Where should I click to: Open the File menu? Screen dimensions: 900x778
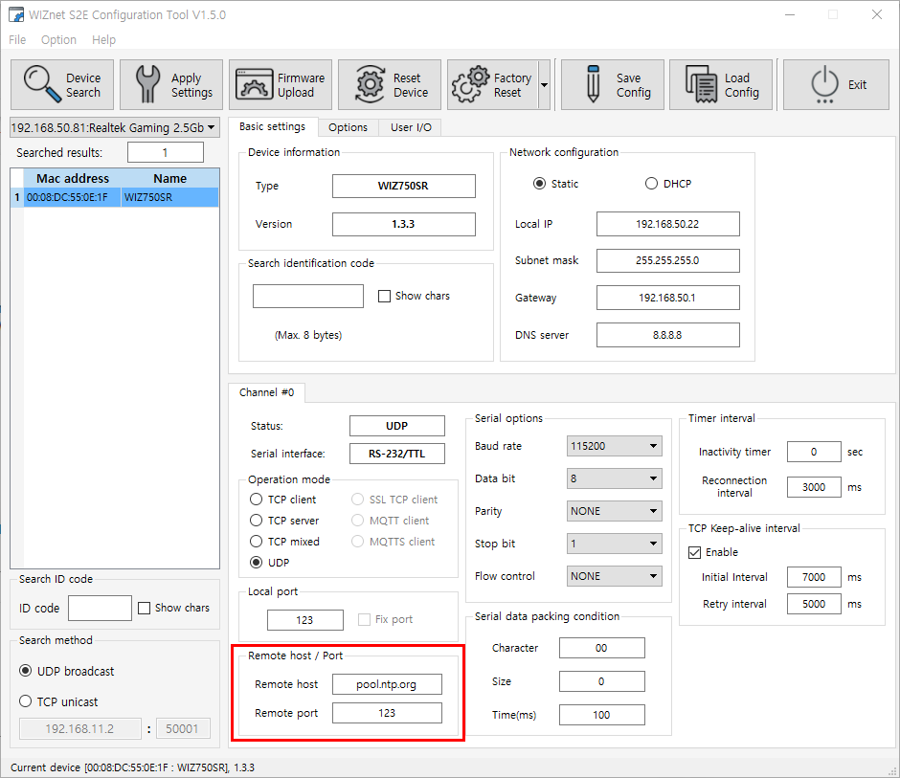(x=17, y=39)
